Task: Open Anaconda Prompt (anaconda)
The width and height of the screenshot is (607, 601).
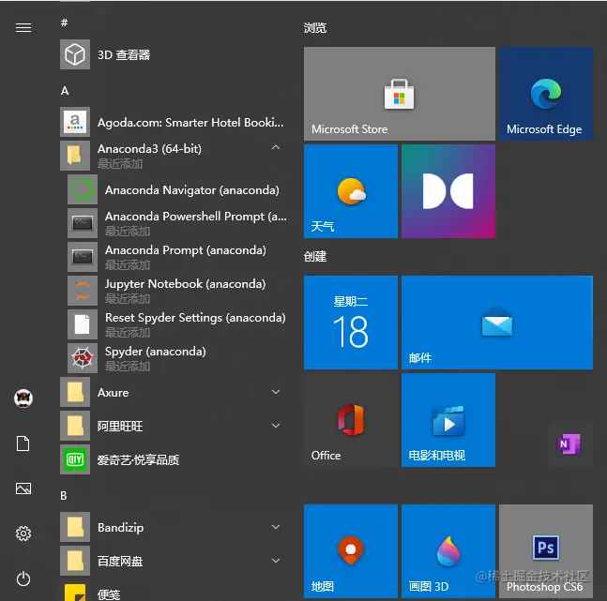Action: click(177, 257)
